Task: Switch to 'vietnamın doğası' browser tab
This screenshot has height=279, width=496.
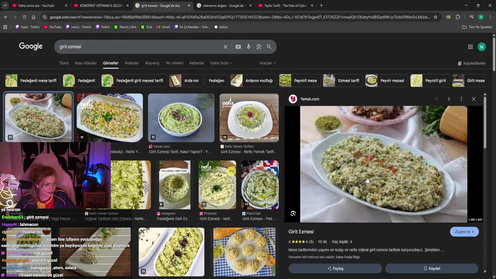Action: click(224, 5)
